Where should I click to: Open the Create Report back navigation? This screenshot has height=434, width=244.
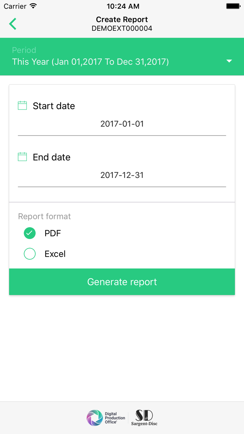[x=12, y=24]
